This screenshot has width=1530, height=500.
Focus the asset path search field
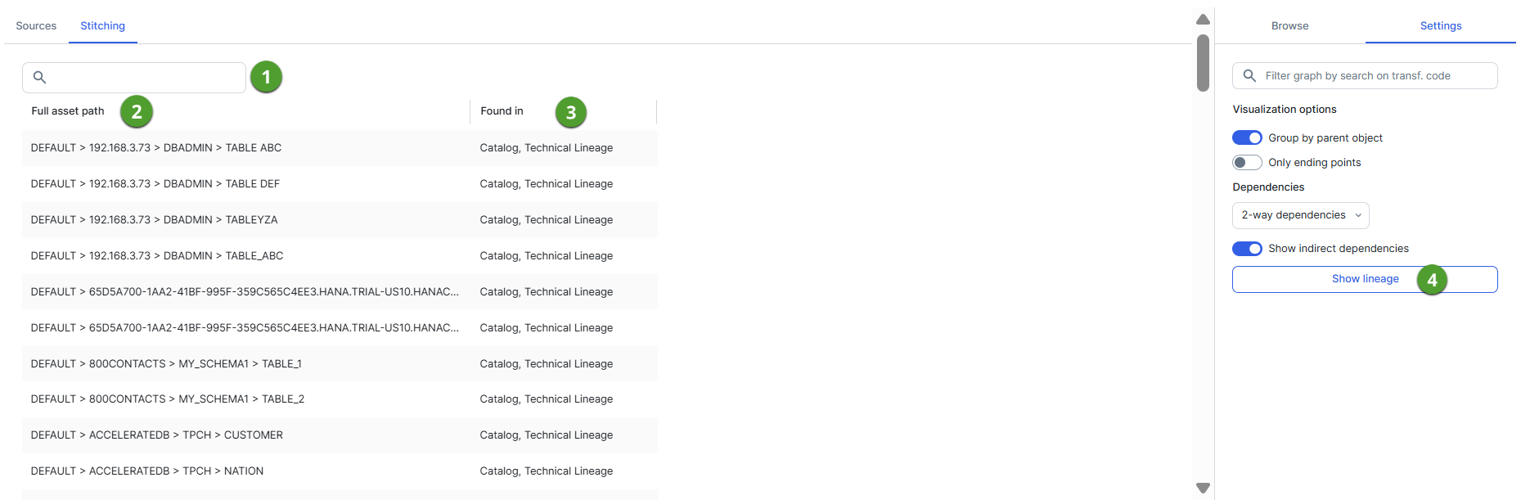[143, 78]
